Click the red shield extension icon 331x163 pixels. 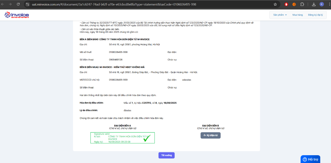286,4
